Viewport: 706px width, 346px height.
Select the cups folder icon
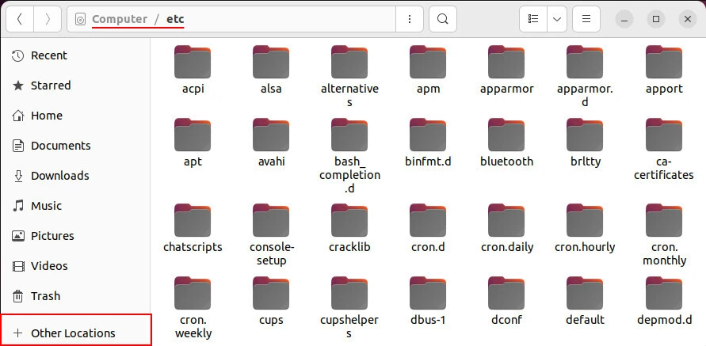[271, 294]
